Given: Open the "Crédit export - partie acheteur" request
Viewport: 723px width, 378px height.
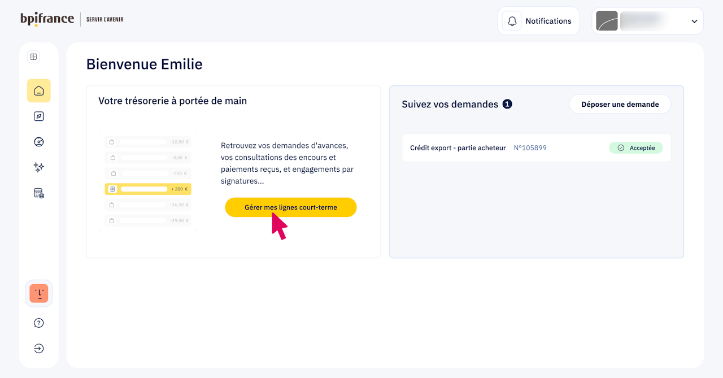Looking at the screenshot, I should point(458,148).
